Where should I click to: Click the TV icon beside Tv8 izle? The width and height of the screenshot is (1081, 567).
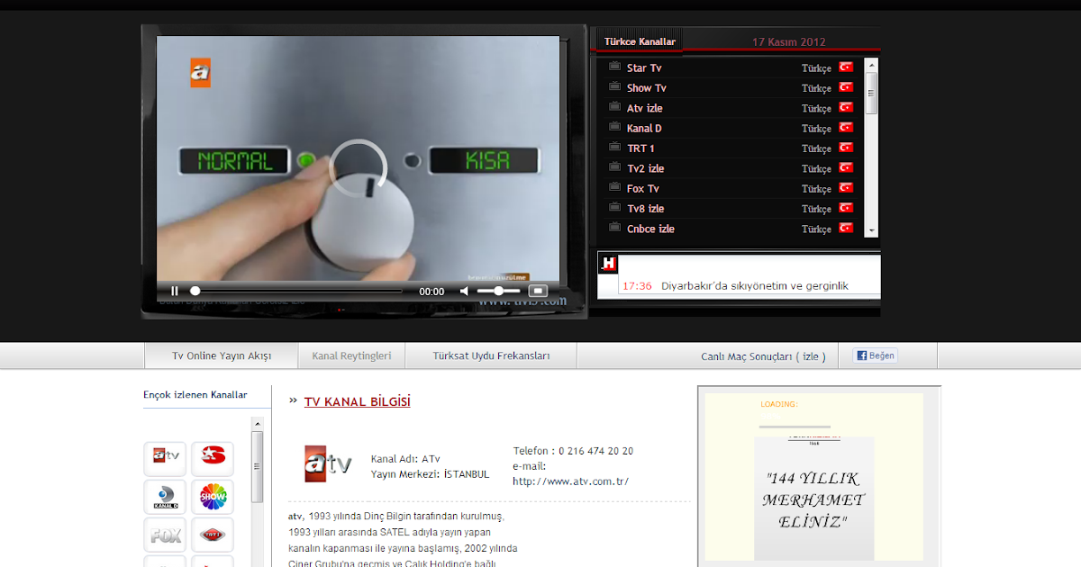pos(615,207)
